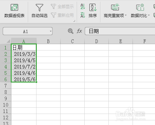This screenshot has height=125, width=155.
Task: Select row 9 header
Action: (x=6, y=98)
